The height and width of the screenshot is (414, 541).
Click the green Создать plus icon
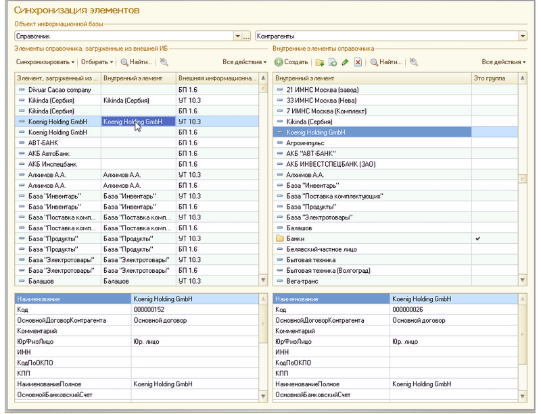[x=279, y=62]
